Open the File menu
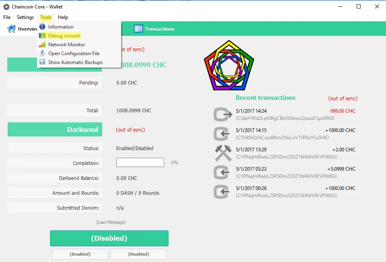Screen dimensions: 386x262 click(x=7, y=17)
